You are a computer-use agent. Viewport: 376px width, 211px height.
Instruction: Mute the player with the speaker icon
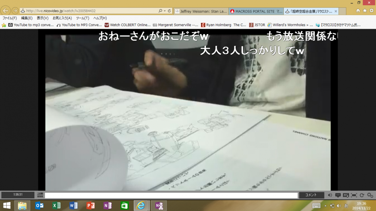pyautogui.click(x=330, y=195)
